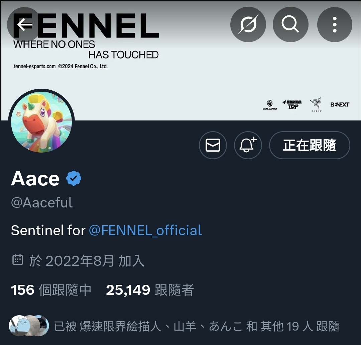This screenshot has width=361, height=345.
Task: Tap the overlapping follower avatars
Action: click(29, 326)
